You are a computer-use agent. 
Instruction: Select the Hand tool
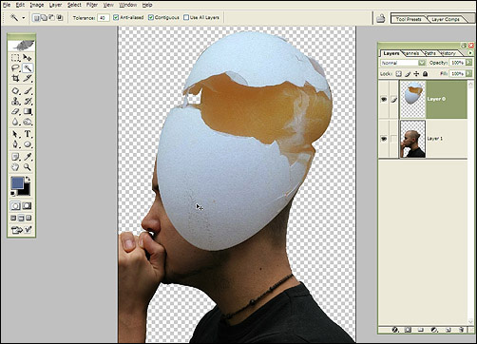pyautogui.click(x=15, y=167)
